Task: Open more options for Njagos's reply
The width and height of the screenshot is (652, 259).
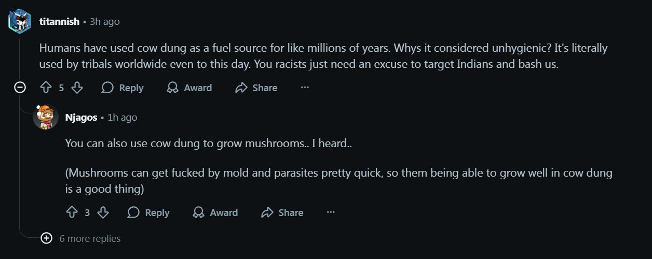Action: (331, 212)
